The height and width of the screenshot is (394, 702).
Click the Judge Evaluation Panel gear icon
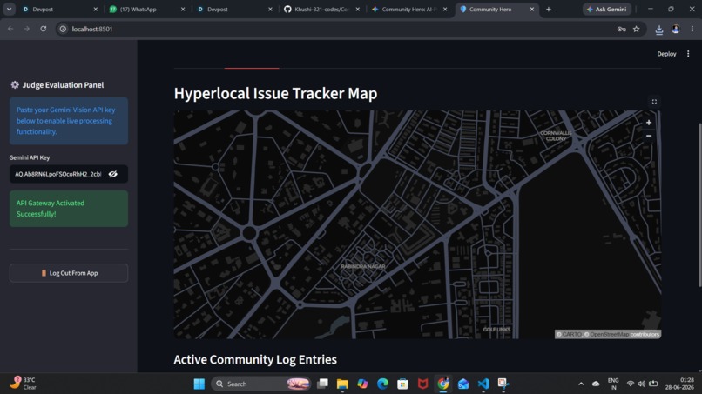coord(15,85)
